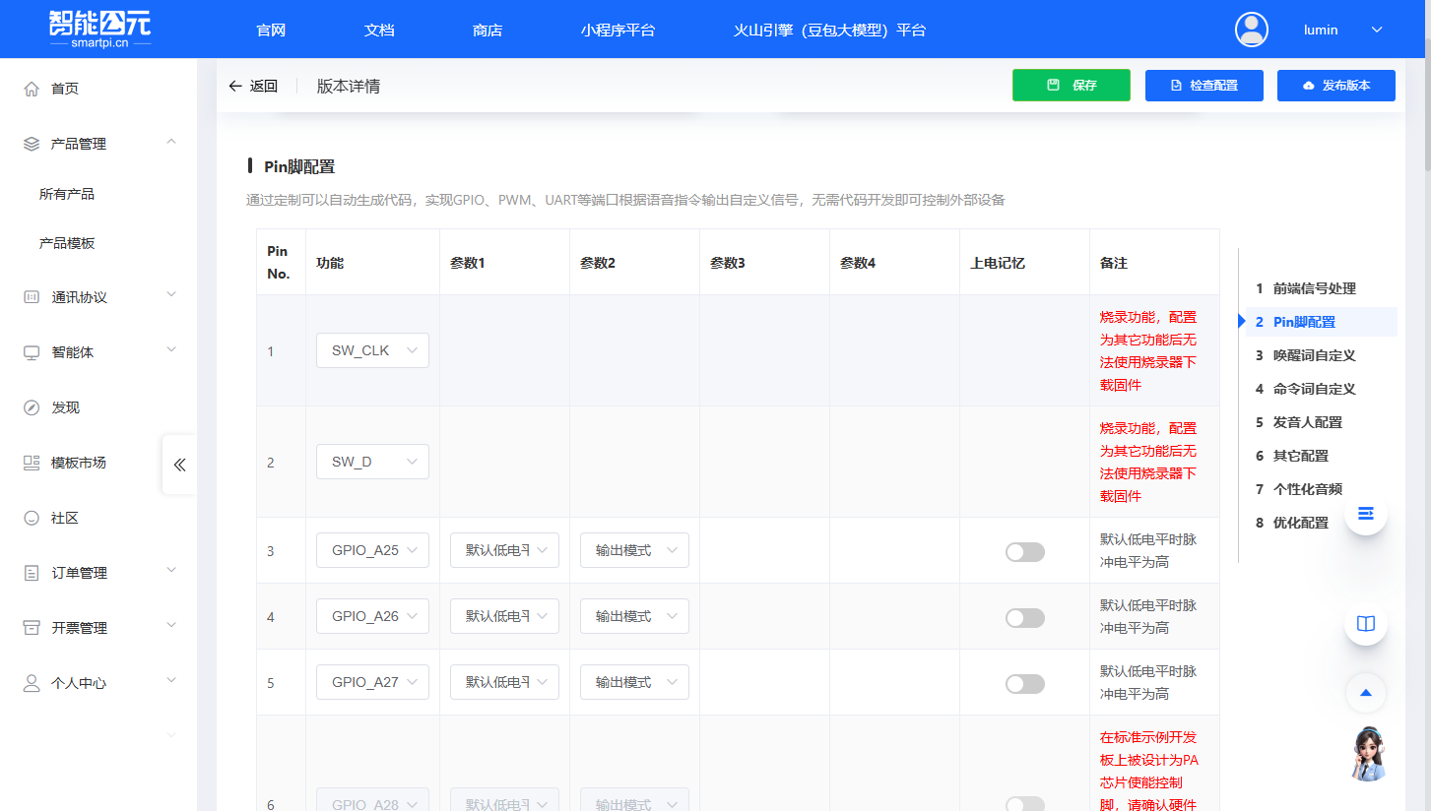Screen dimensions: 1431x811
Task: Open the 首页 icon in the sidebar
Action: point(31,88)
